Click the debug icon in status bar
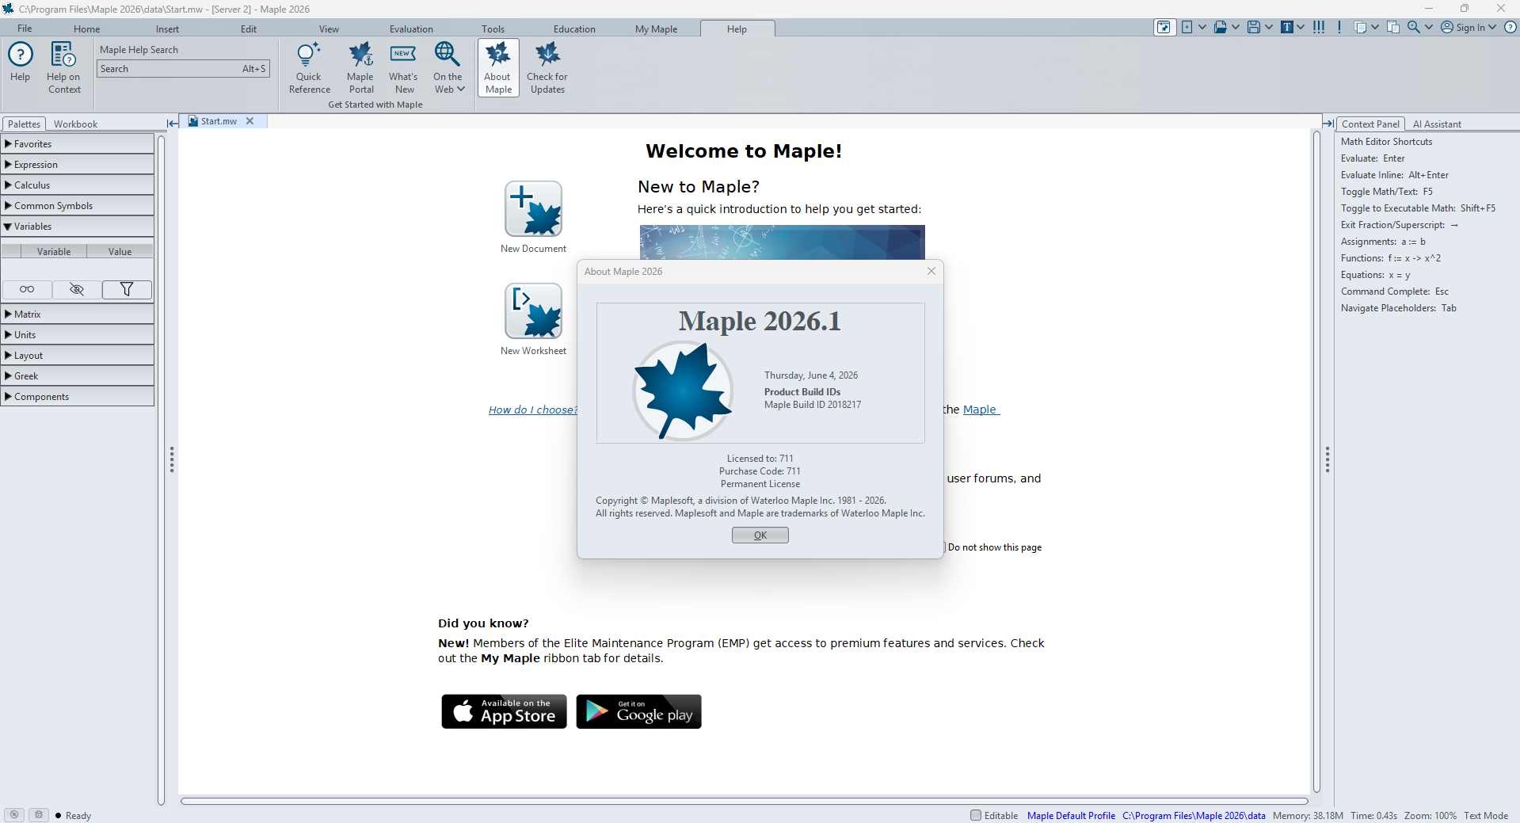 tap(39, 815)
